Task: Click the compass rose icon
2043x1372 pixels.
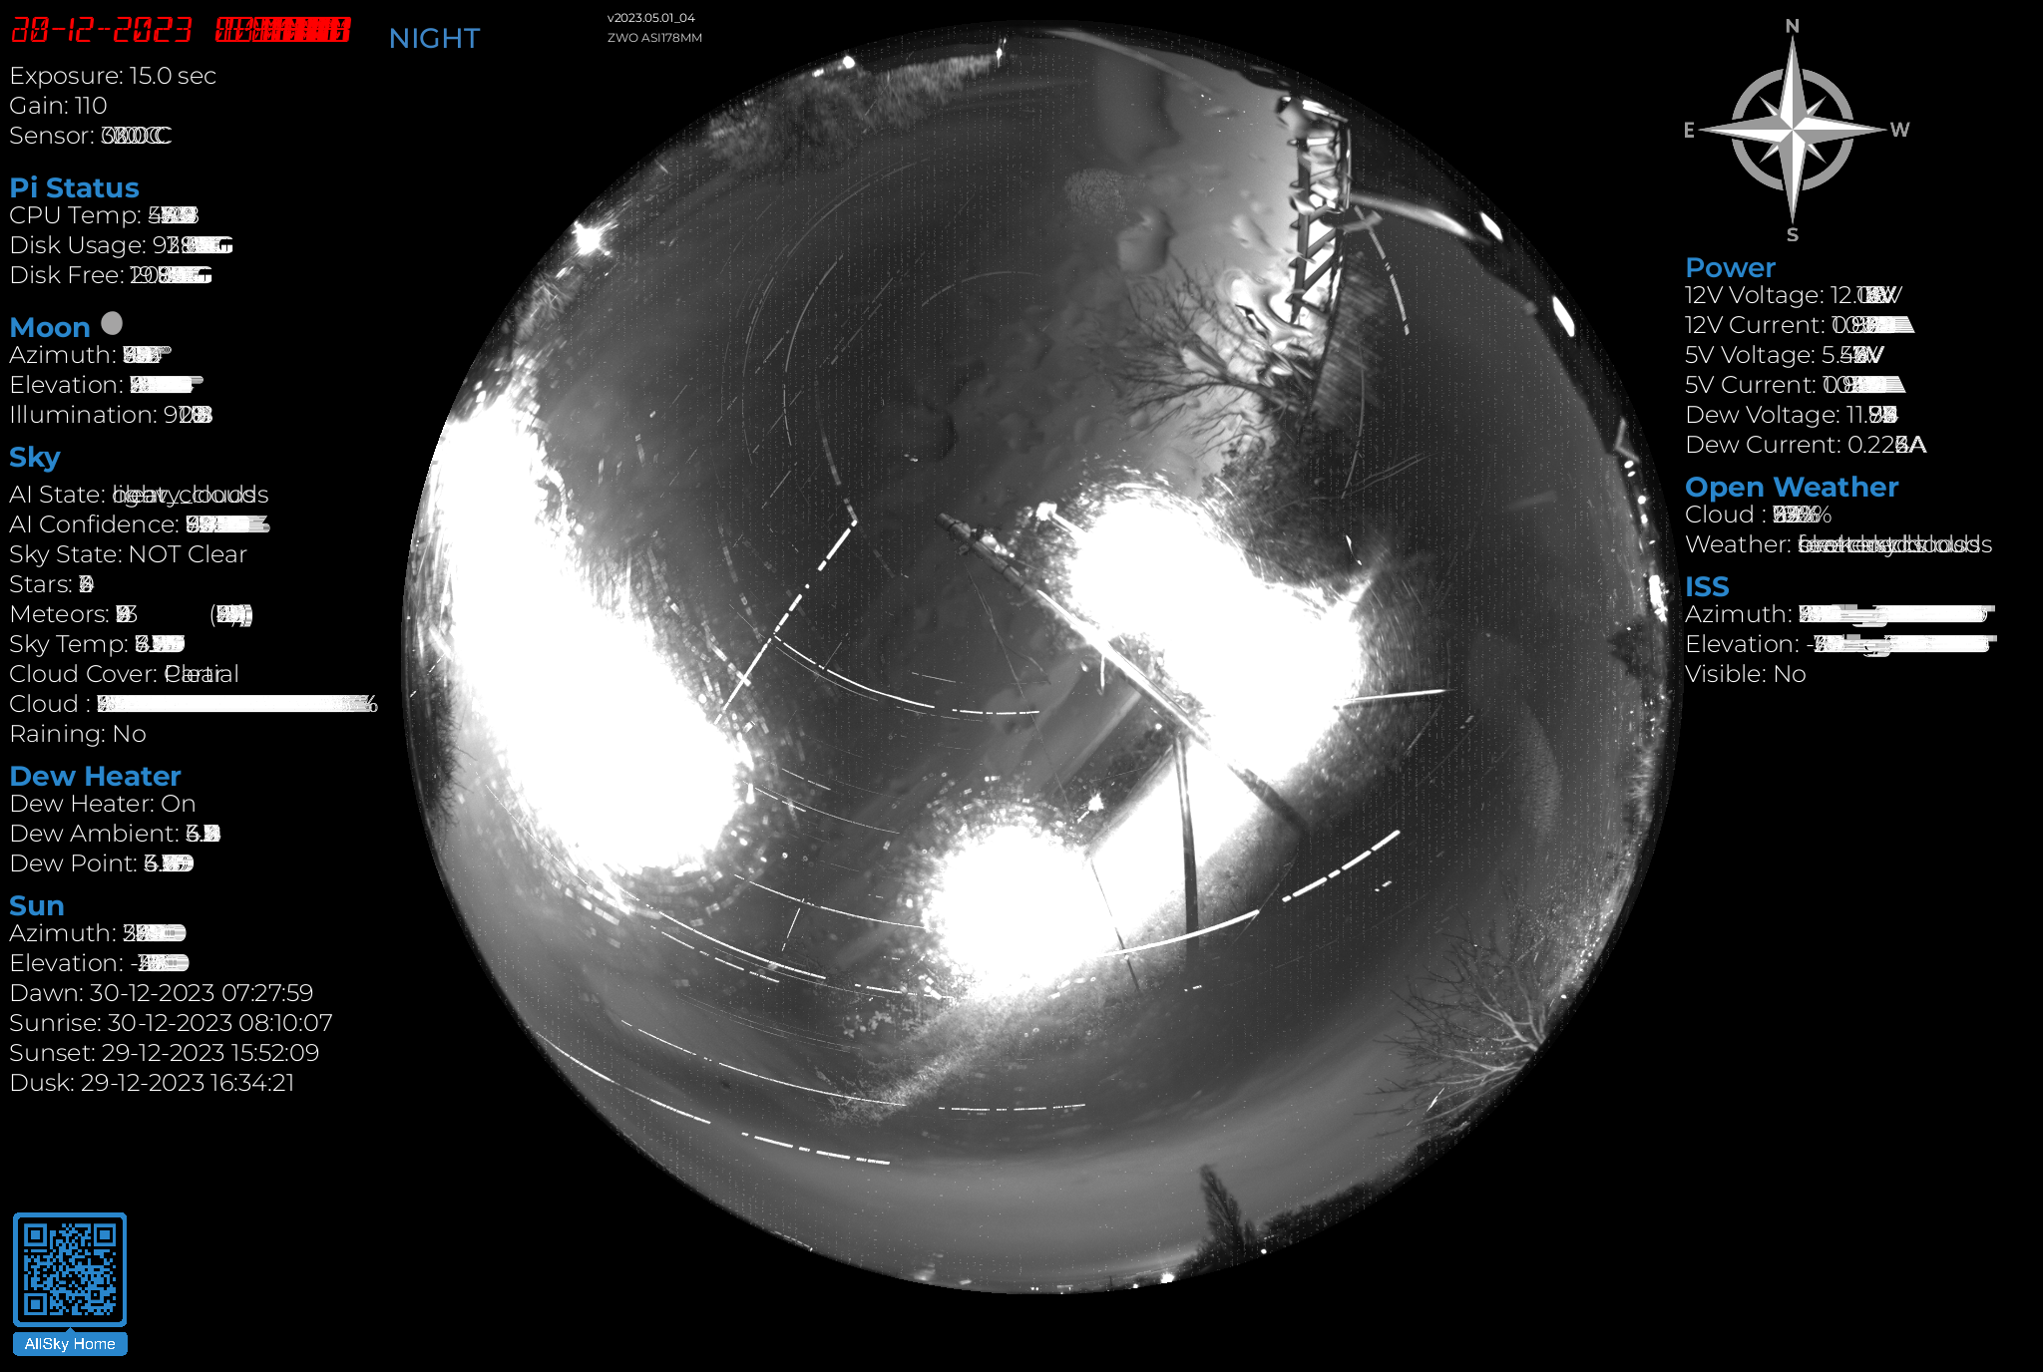Action: pos(1793,130)
